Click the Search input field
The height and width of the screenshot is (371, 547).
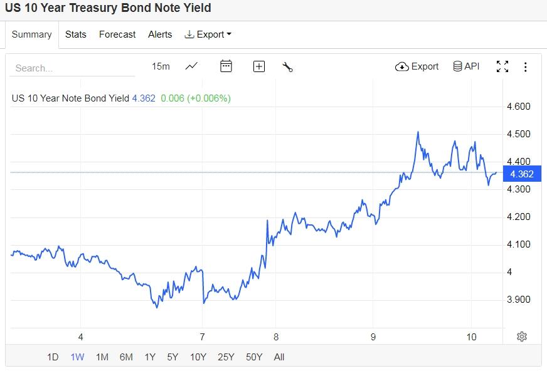[x=72, y=68]
